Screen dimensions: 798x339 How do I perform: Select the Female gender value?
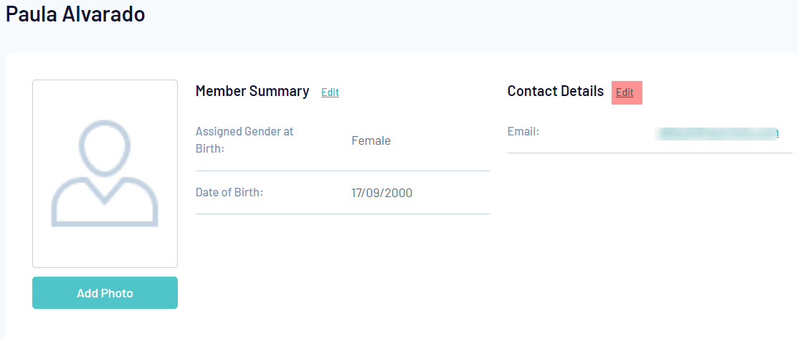371,141
